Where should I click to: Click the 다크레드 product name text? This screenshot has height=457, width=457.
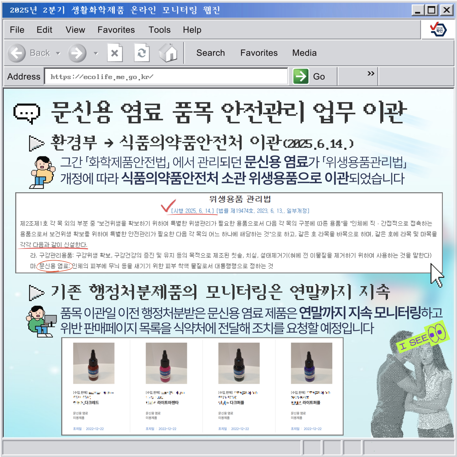91,403
